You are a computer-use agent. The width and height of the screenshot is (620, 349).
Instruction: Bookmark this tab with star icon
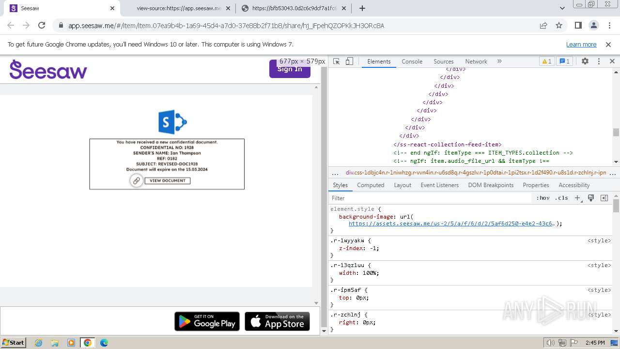[559, 26]
